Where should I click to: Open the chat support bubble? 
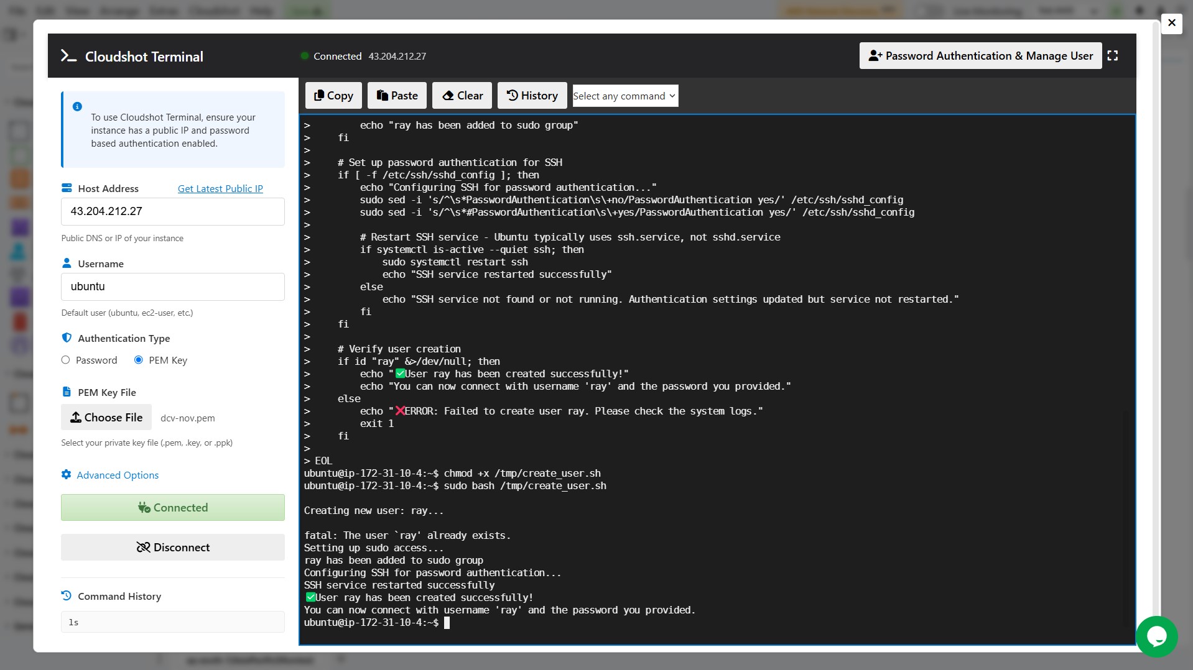(x=1156, y=636)
